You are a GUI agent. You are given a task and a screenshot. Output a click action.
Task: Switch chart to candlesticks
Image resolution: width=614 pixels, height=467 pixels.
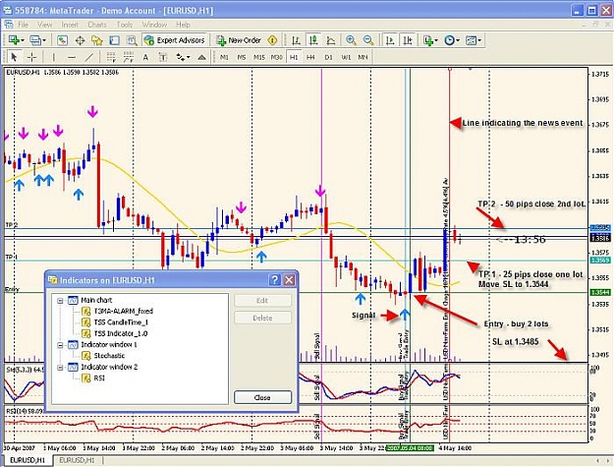313,40
